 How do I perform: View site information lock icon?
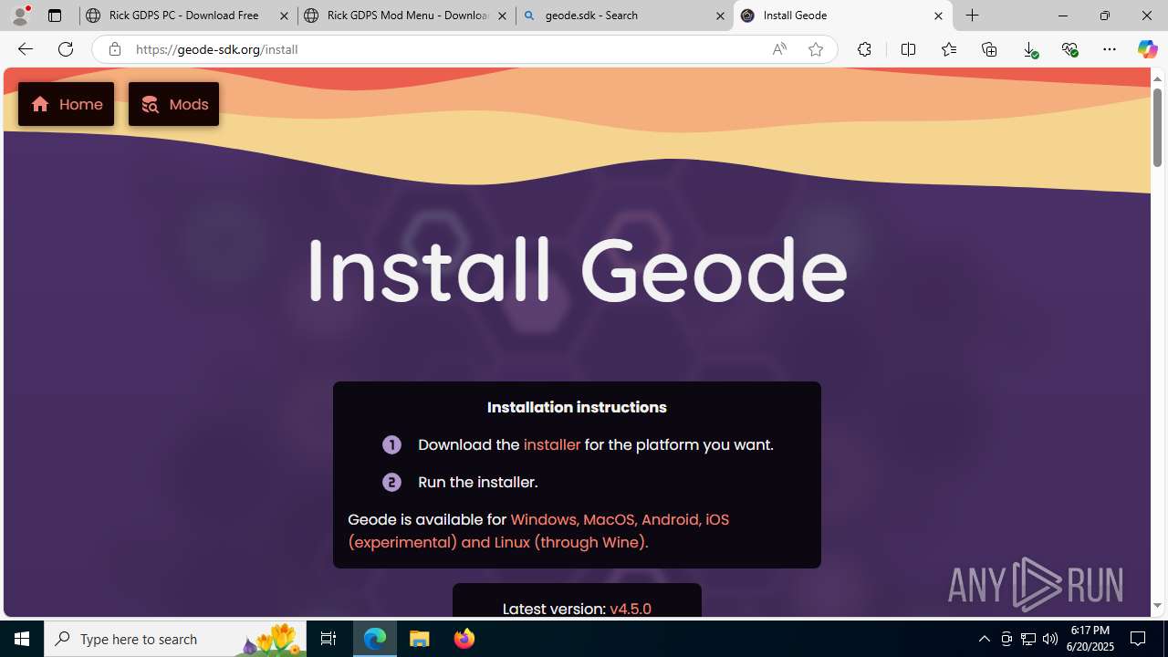pyautogui.click(x=114, y=49)
